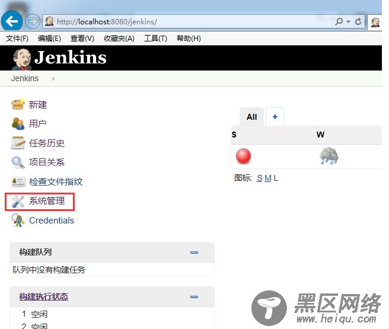Open the 构建执行状态 heading link
This screenshot has height=329, width=389.
pyautogui.click(x=44, y=296)
